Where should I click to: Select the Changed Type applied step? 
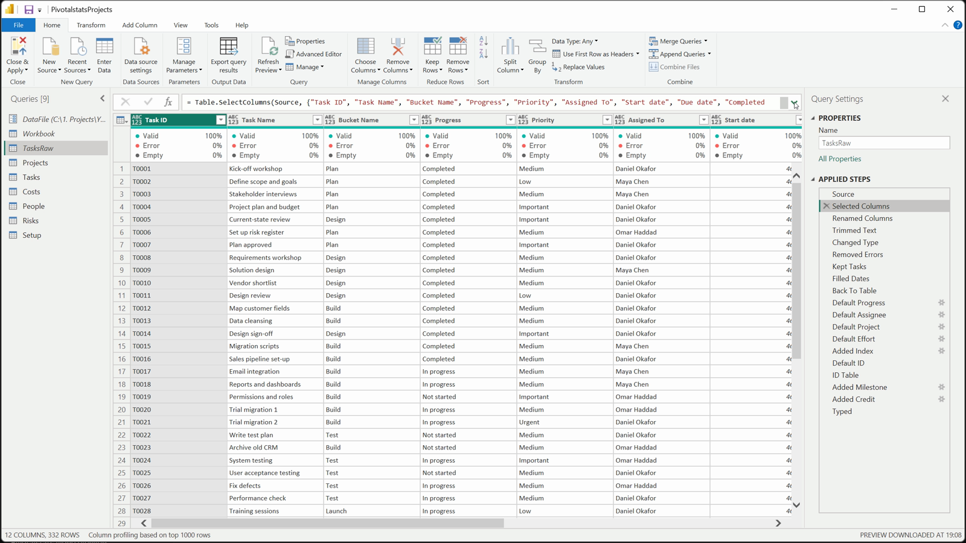point(855,243)
